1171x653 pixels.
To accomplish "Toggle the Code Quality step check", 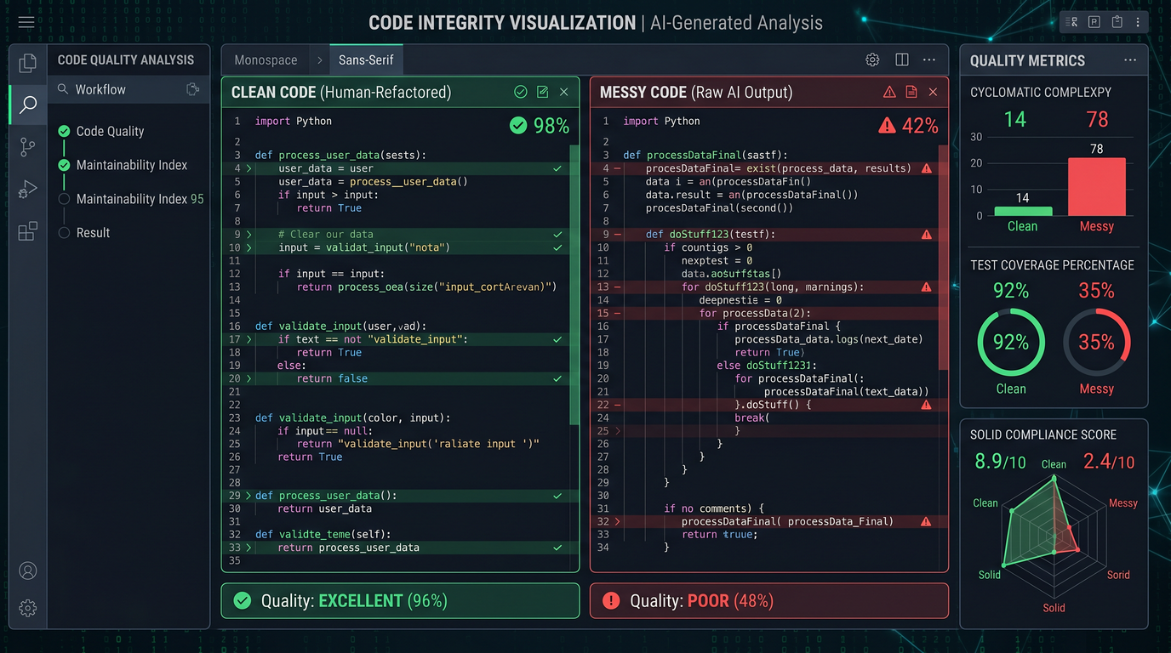I will tap(64, 131).
